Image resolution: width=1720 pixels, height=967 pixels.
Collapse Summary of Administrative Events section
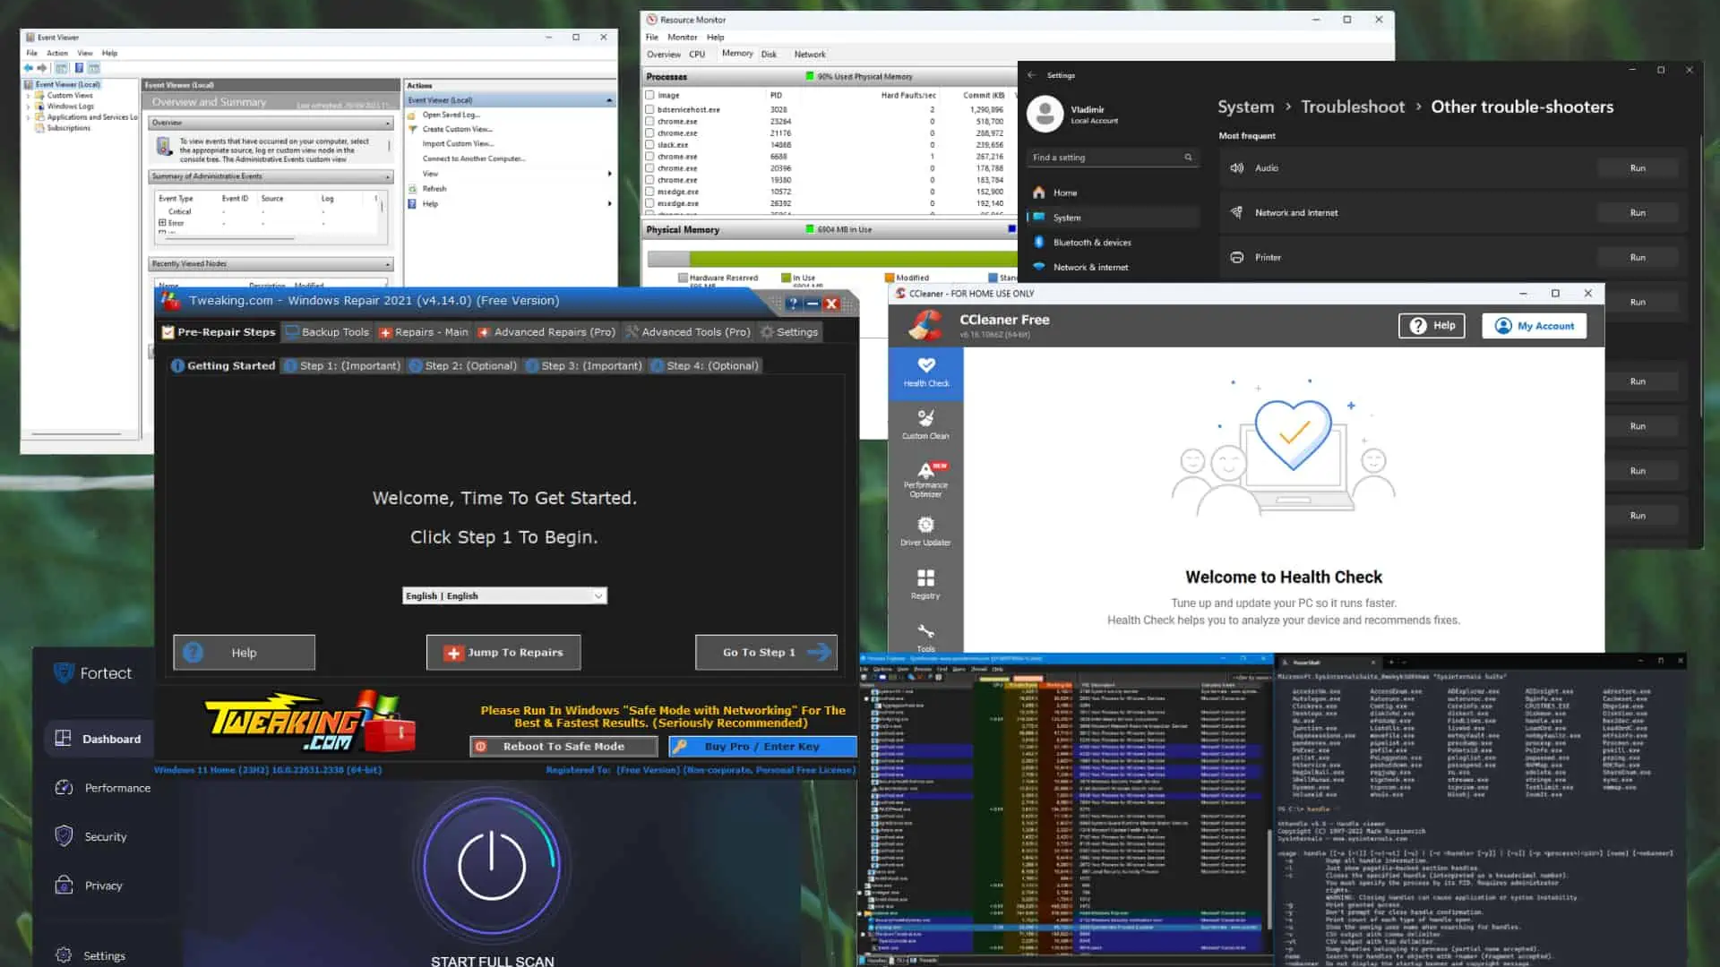pos(388,176)
